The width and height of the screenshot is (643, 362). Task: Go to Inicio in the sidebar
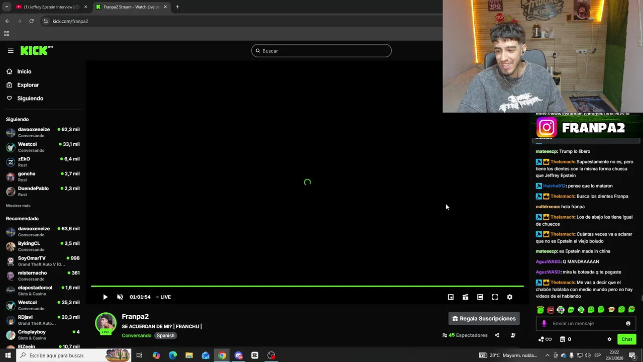pyautogui.click(x=24, y=71)
